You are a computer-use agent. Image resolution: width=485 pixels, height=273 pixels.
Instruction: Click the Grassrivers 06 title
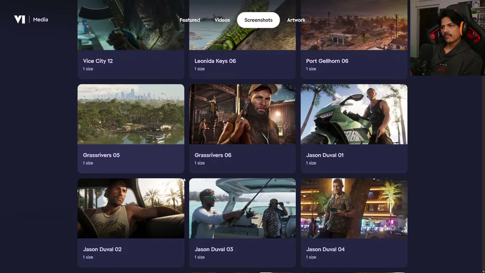point(213,155)
